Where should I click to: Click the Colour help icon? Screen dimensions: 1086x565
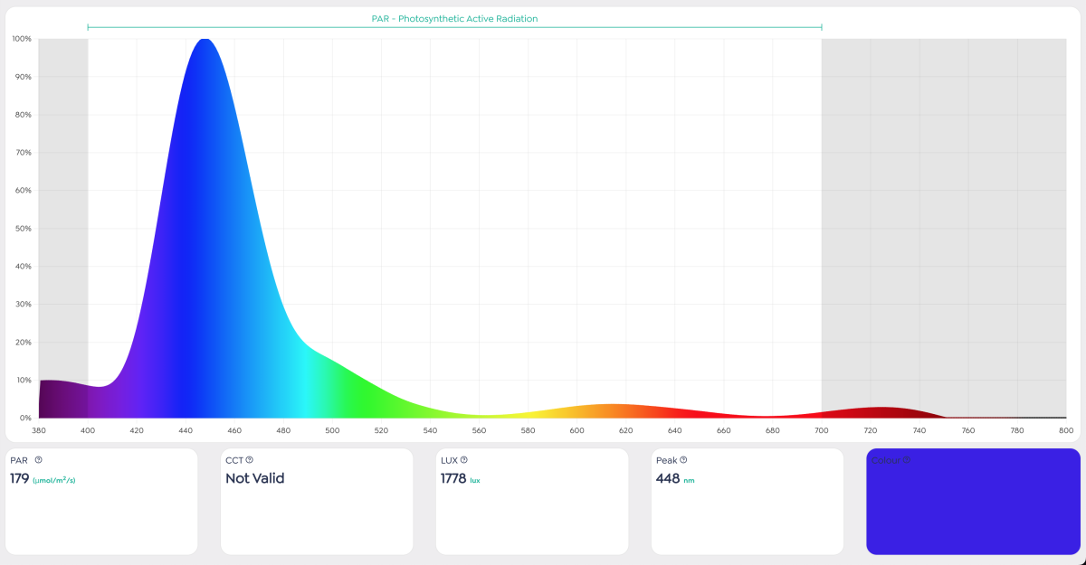[x=907, y=461]
